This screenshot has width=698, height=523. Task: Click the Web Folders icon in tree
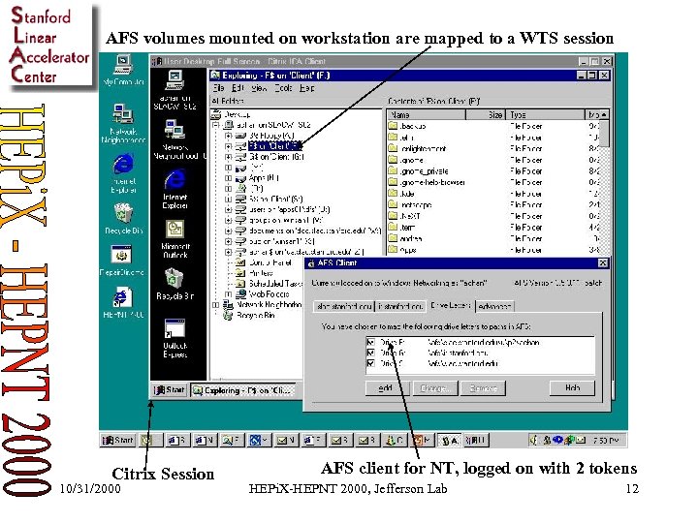[240, 294]
